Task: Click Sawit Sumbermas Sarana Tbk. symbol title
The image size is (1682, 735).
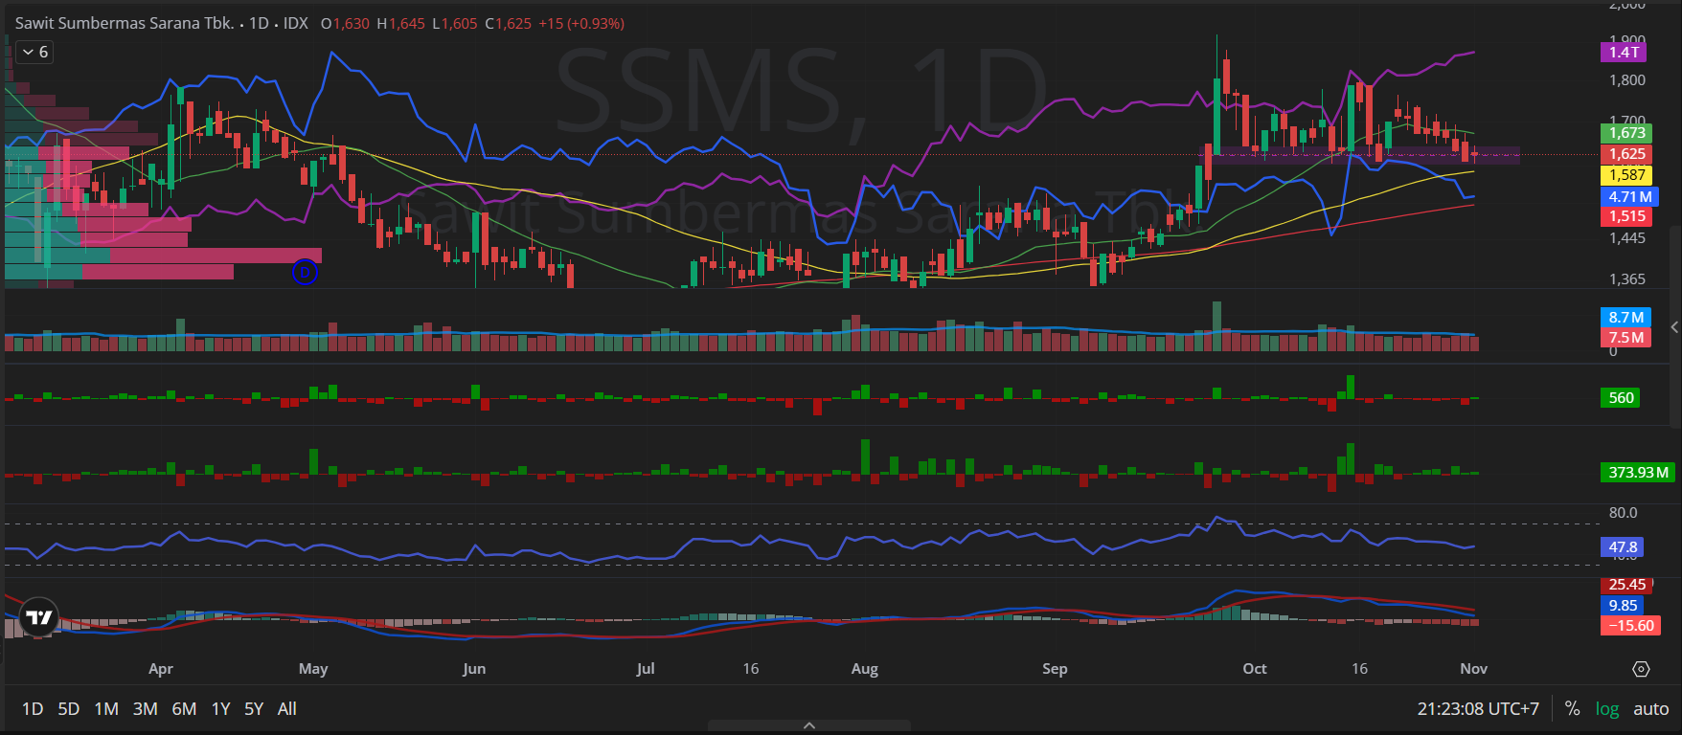Action: click(x=125, y=23)
